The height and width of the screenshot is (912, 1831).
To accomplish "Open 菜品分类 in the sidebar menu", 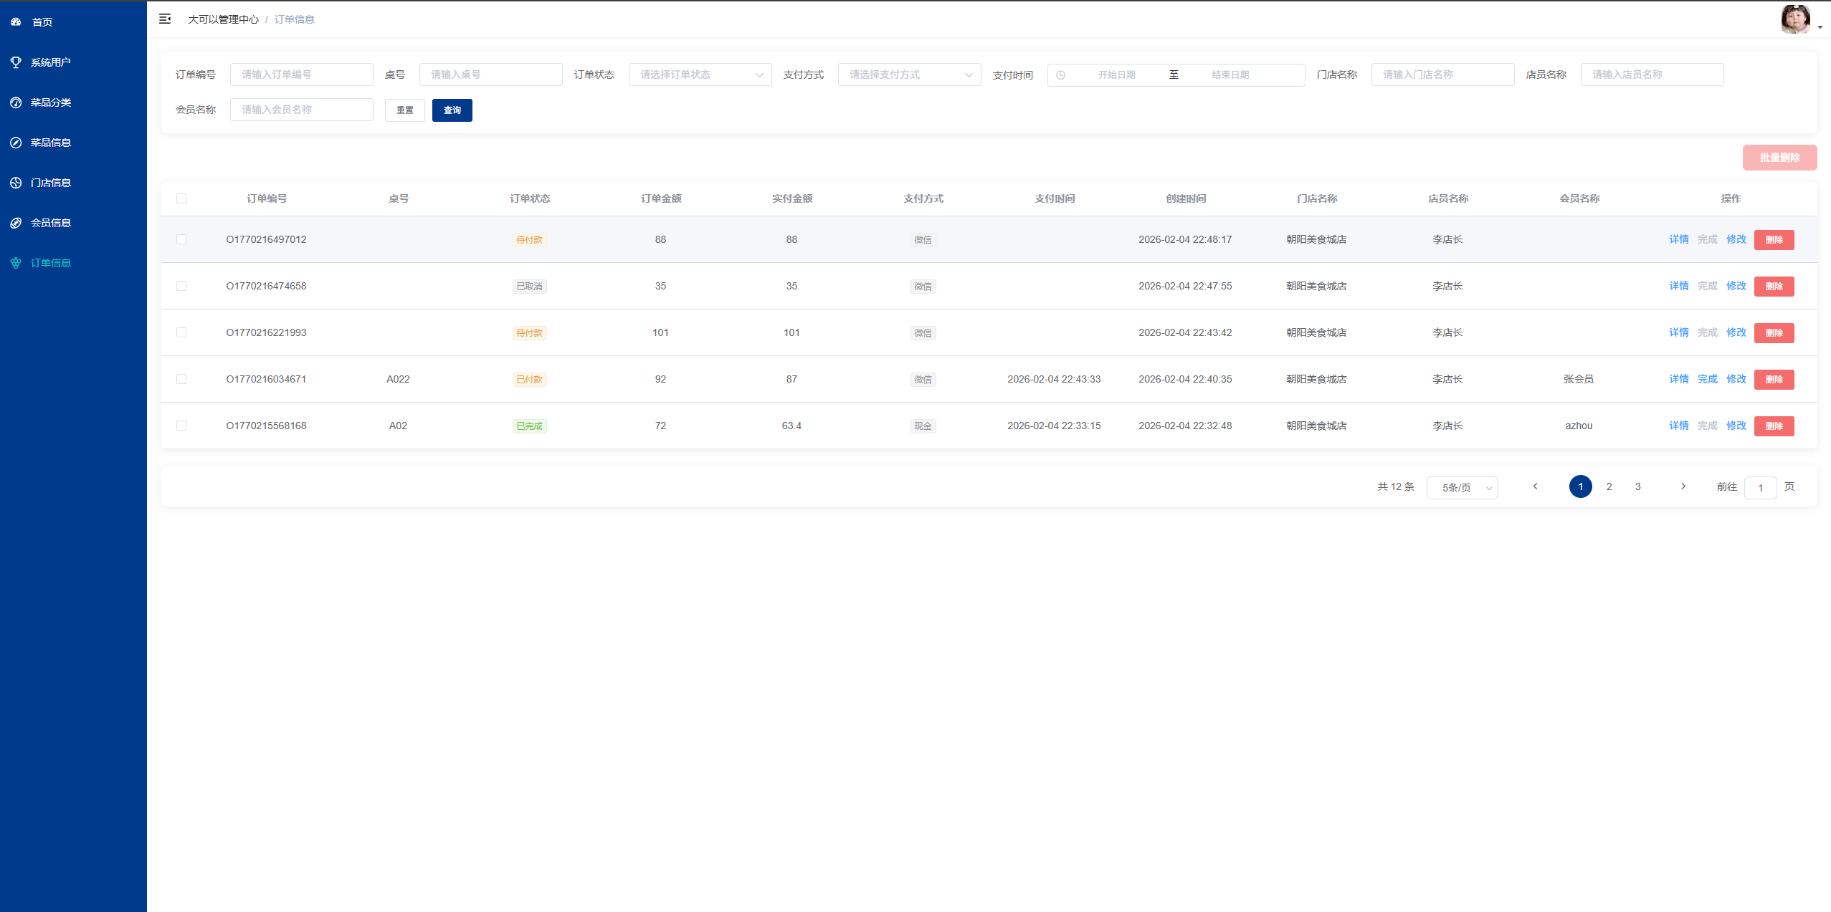I will pyautogui.click(x=50, y=102).
